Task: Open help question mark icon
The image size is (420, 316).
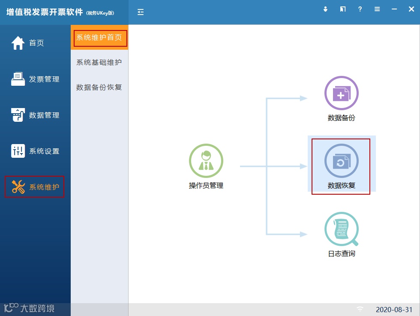Action: pyautogui.click(x=360, y=9)
